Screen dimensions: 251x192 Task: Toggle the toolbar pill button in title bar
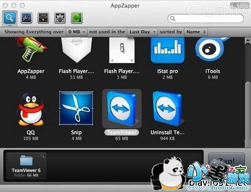point(239,6)
